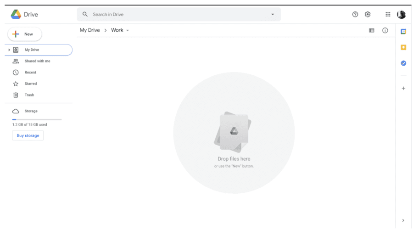Type in the Search in Drive field
Image resolution: width=413 pixels, height=230 pixels.
coord(179,14)
